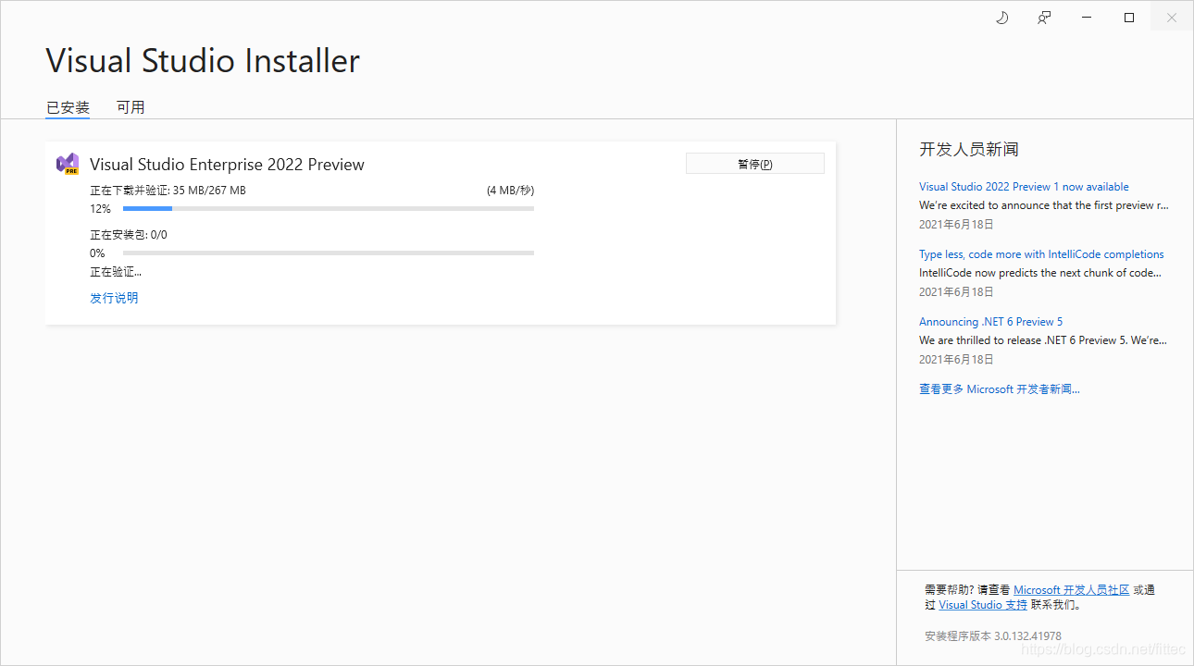Open Visual Studio 2022 Preview 1 news link

tap(1024, 187)
